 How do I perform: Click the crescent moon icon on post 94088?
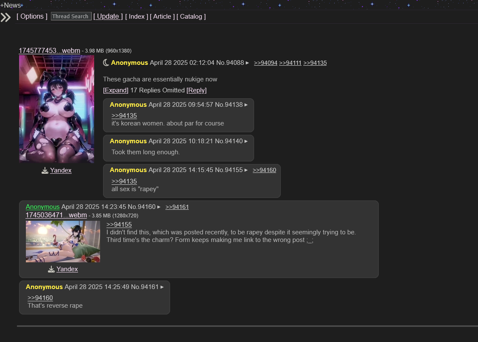pos(106,63)
